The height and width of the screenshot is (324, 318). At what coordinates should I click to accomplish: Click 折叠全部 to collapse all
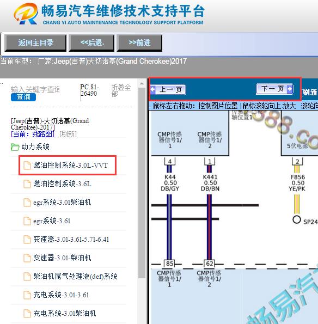(121, 90)
